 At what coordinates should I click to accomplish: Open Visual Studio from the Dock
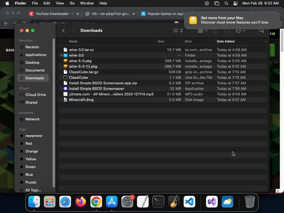(212, 202)
